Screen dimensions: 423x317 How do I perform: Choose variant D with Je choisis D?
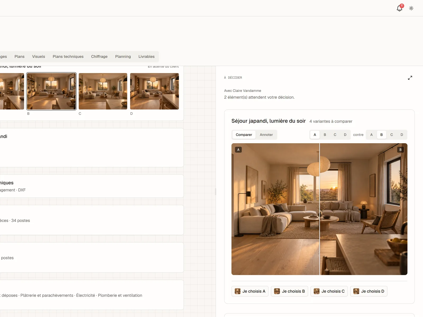point(369,291)
